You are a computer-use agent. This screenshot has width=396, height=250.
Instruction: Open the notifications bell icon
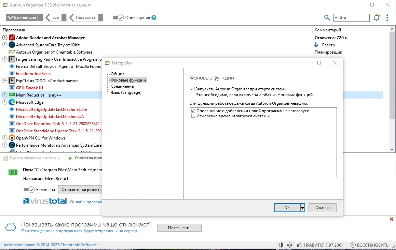click(x=377, y=18)
